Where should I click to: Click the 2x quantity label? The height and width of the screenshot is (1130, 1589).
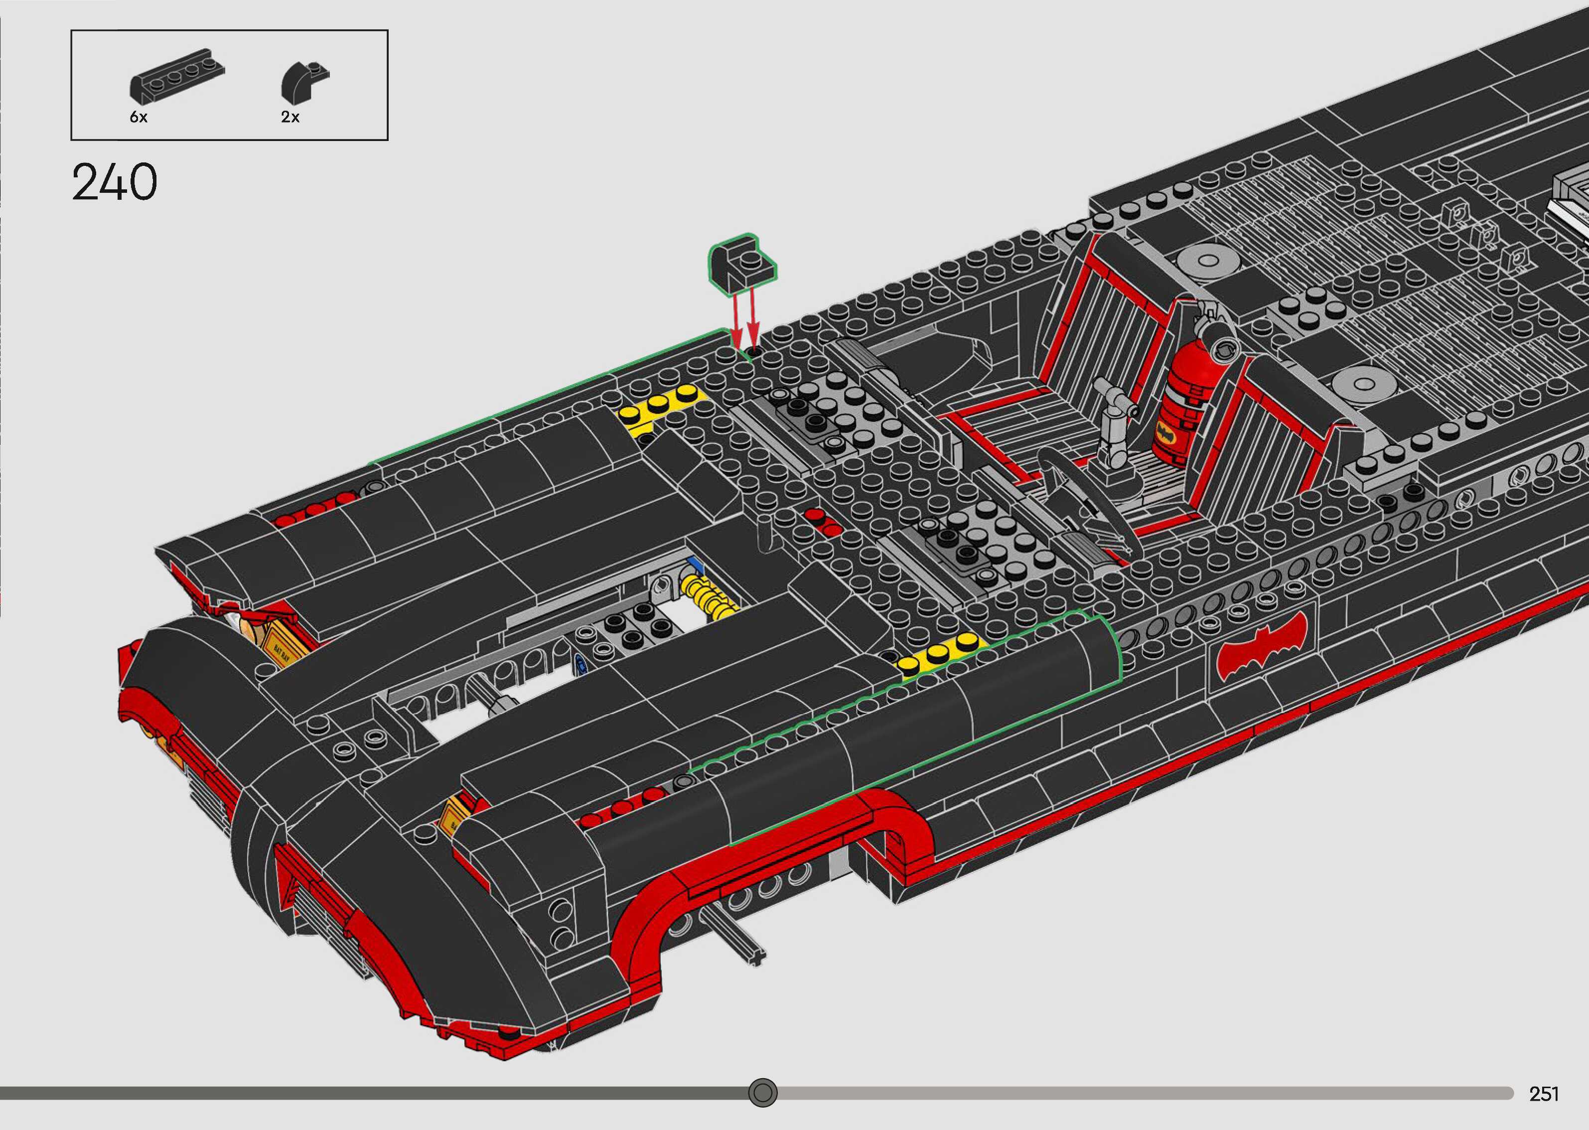pyautogui.click(x=290, y=118)
